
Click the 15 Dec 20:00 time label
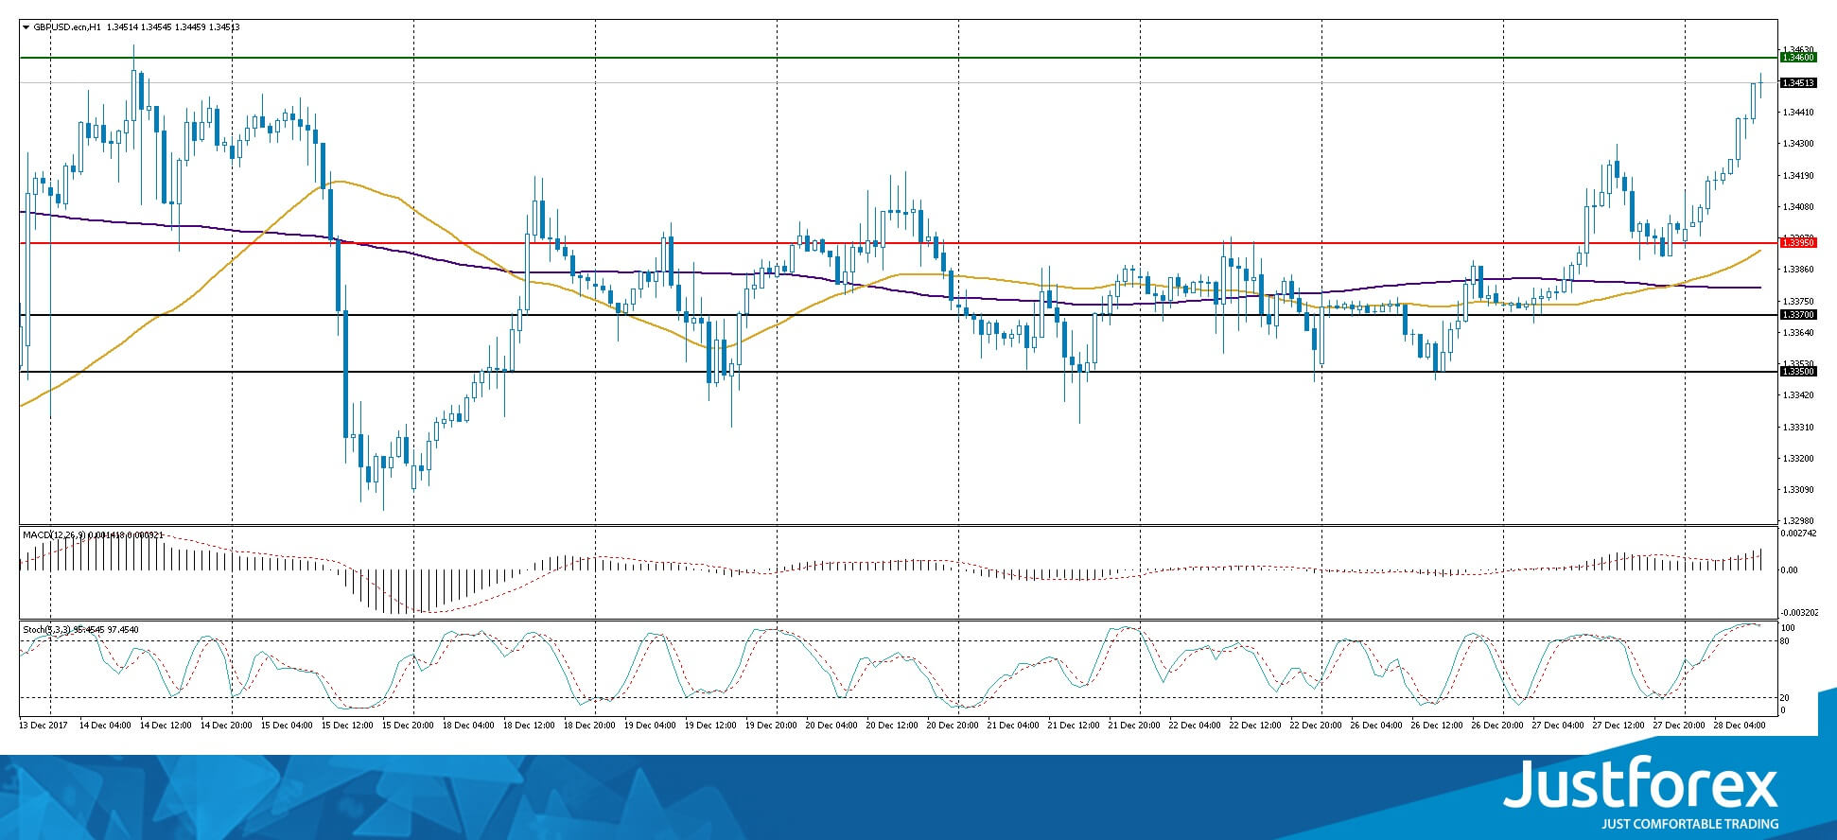click(408, 726)
